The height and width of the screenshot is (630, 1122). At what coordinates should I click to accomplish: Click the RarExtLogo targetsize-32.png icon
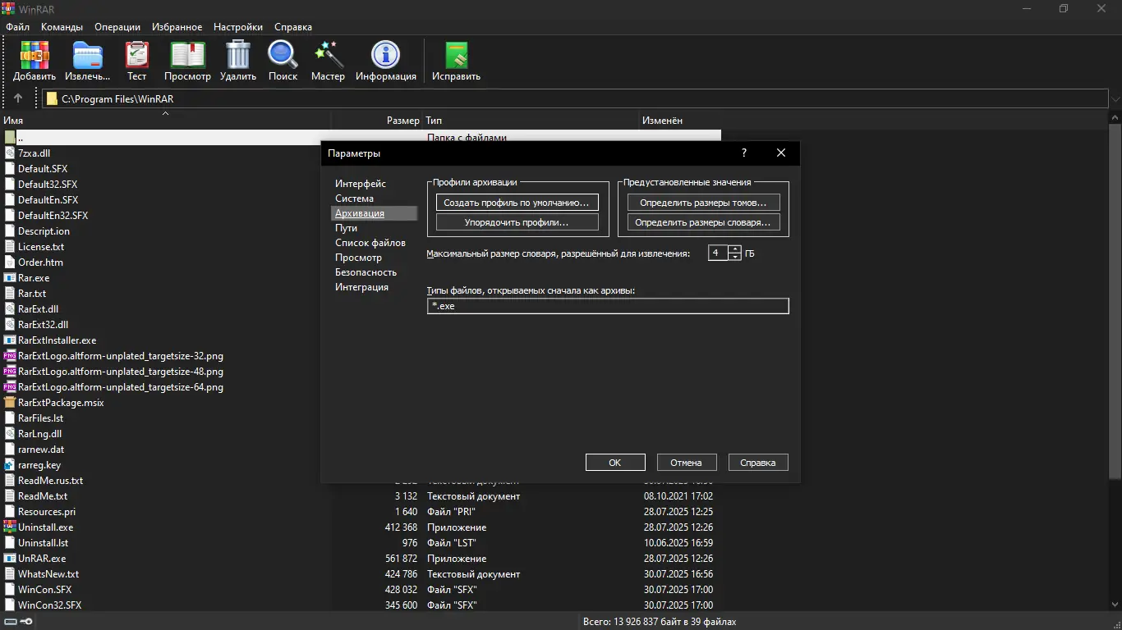(10, 356)
